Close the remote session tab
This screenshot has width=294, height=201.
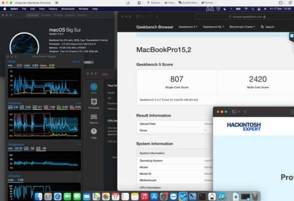coord(57,2)
